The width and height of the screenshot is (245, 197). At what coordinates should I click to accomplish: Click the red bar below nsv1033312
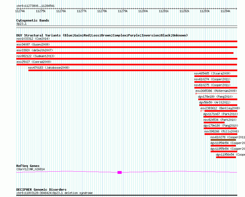coord(127,41)
